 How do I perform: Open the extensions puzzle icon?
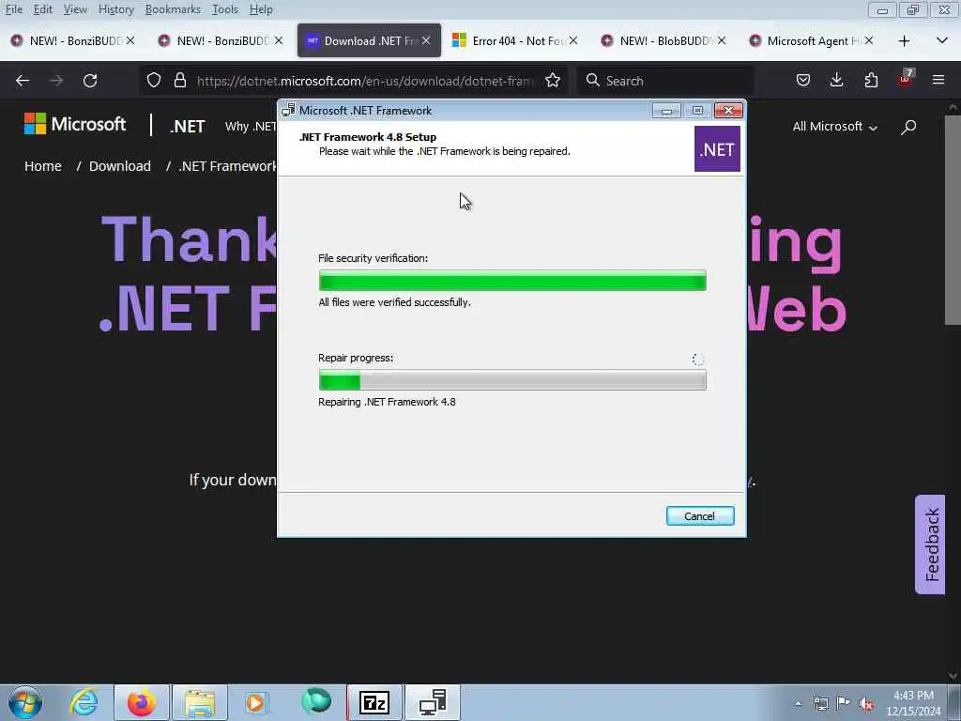(x=871, y=81)
